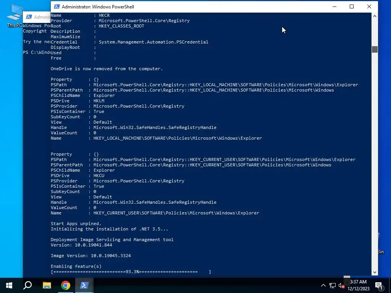Click scrollbar down arrow in PowerShell
The width and height of the screenshot is (391, 293).
[x=375, y=272]
